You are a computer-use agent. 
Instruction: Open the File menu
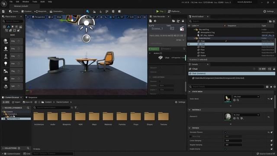[x=11, y=2]
